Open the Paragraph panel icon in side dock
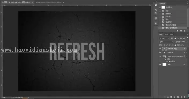This screenshot has width=189, height=99. point(156,13)
